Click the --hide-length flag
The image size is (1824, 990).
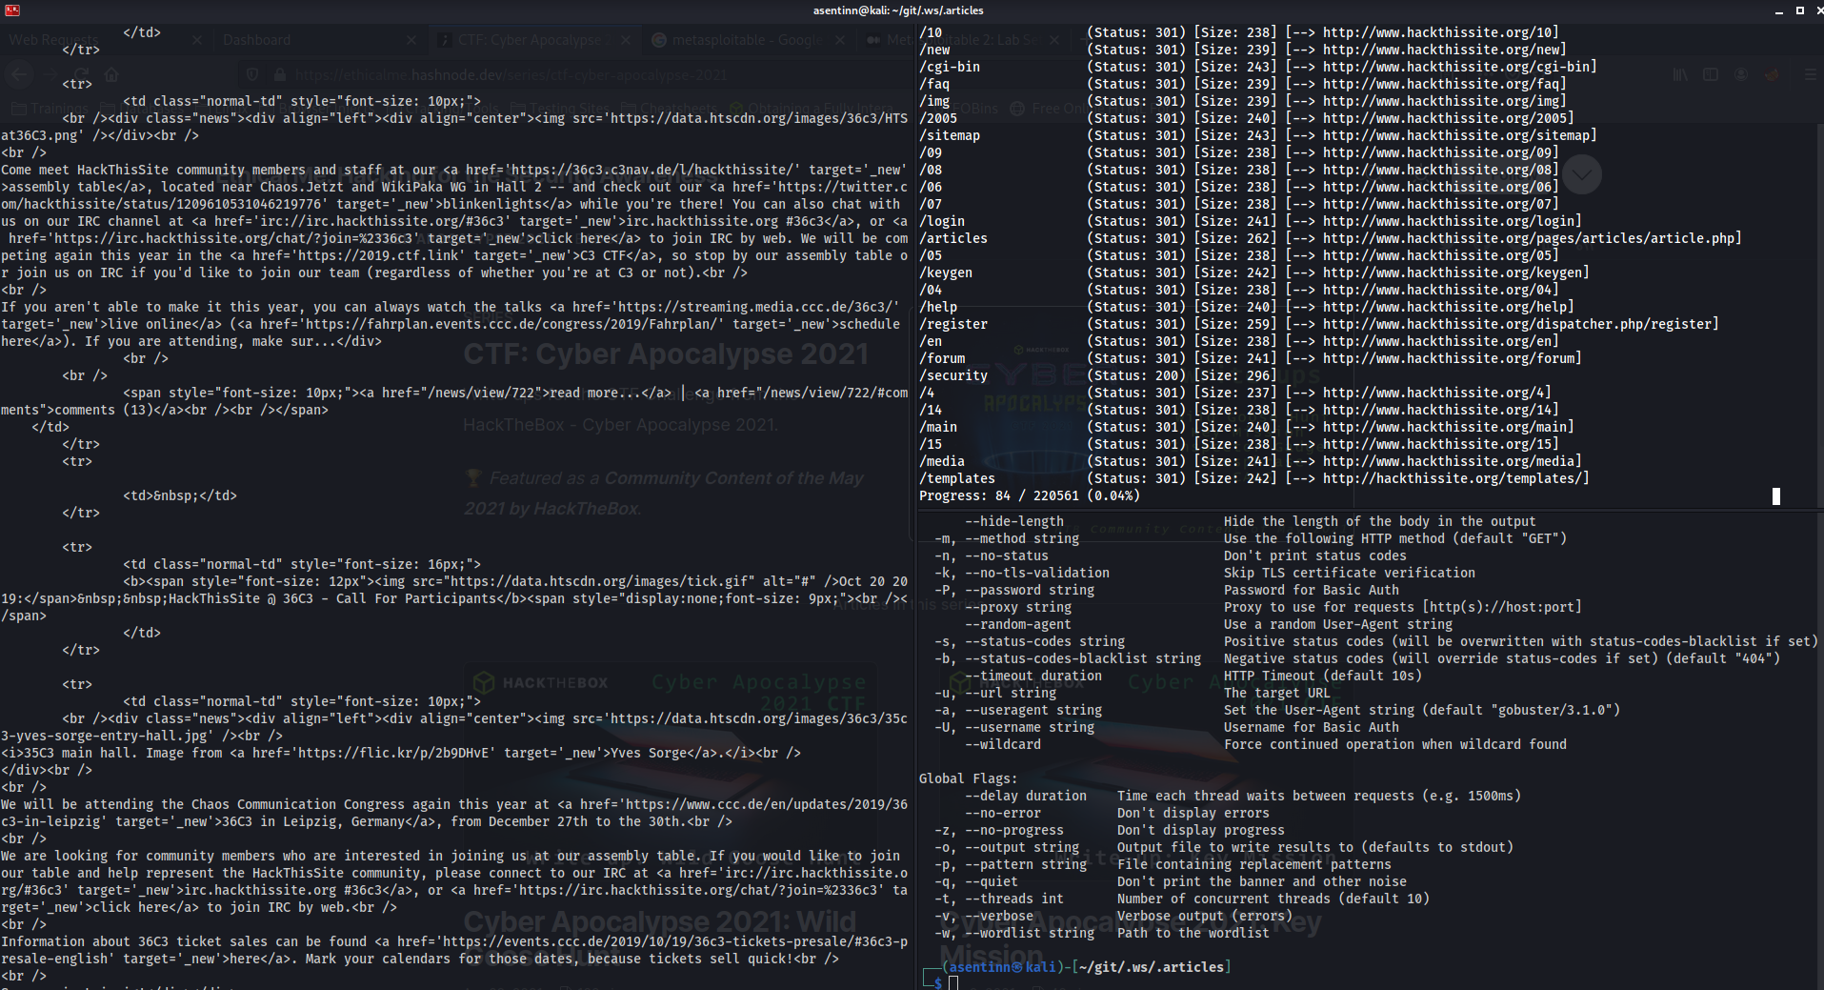(1013, 521)
